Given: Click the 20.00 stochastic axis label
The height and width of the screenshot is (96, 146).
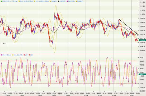Looking at the screenshot, I should 142,84.
